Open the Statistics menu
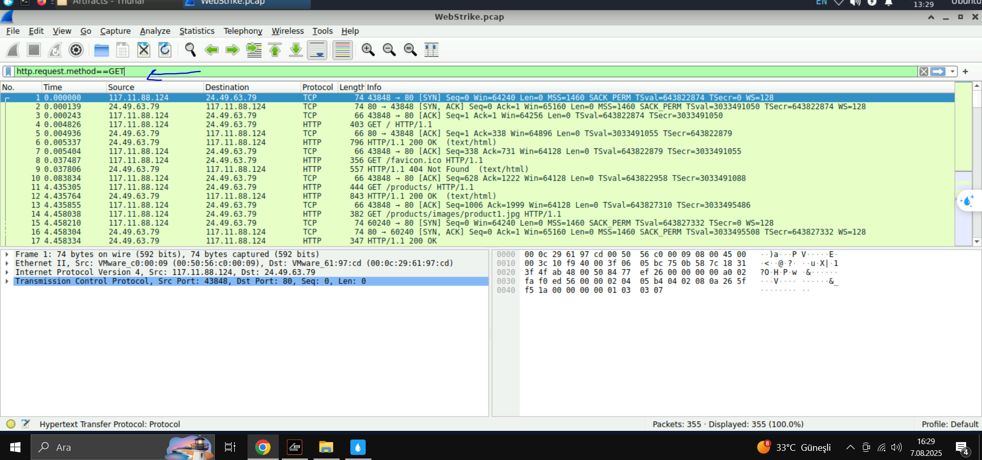This screenshot has height=460, width=982. (197, 31)
